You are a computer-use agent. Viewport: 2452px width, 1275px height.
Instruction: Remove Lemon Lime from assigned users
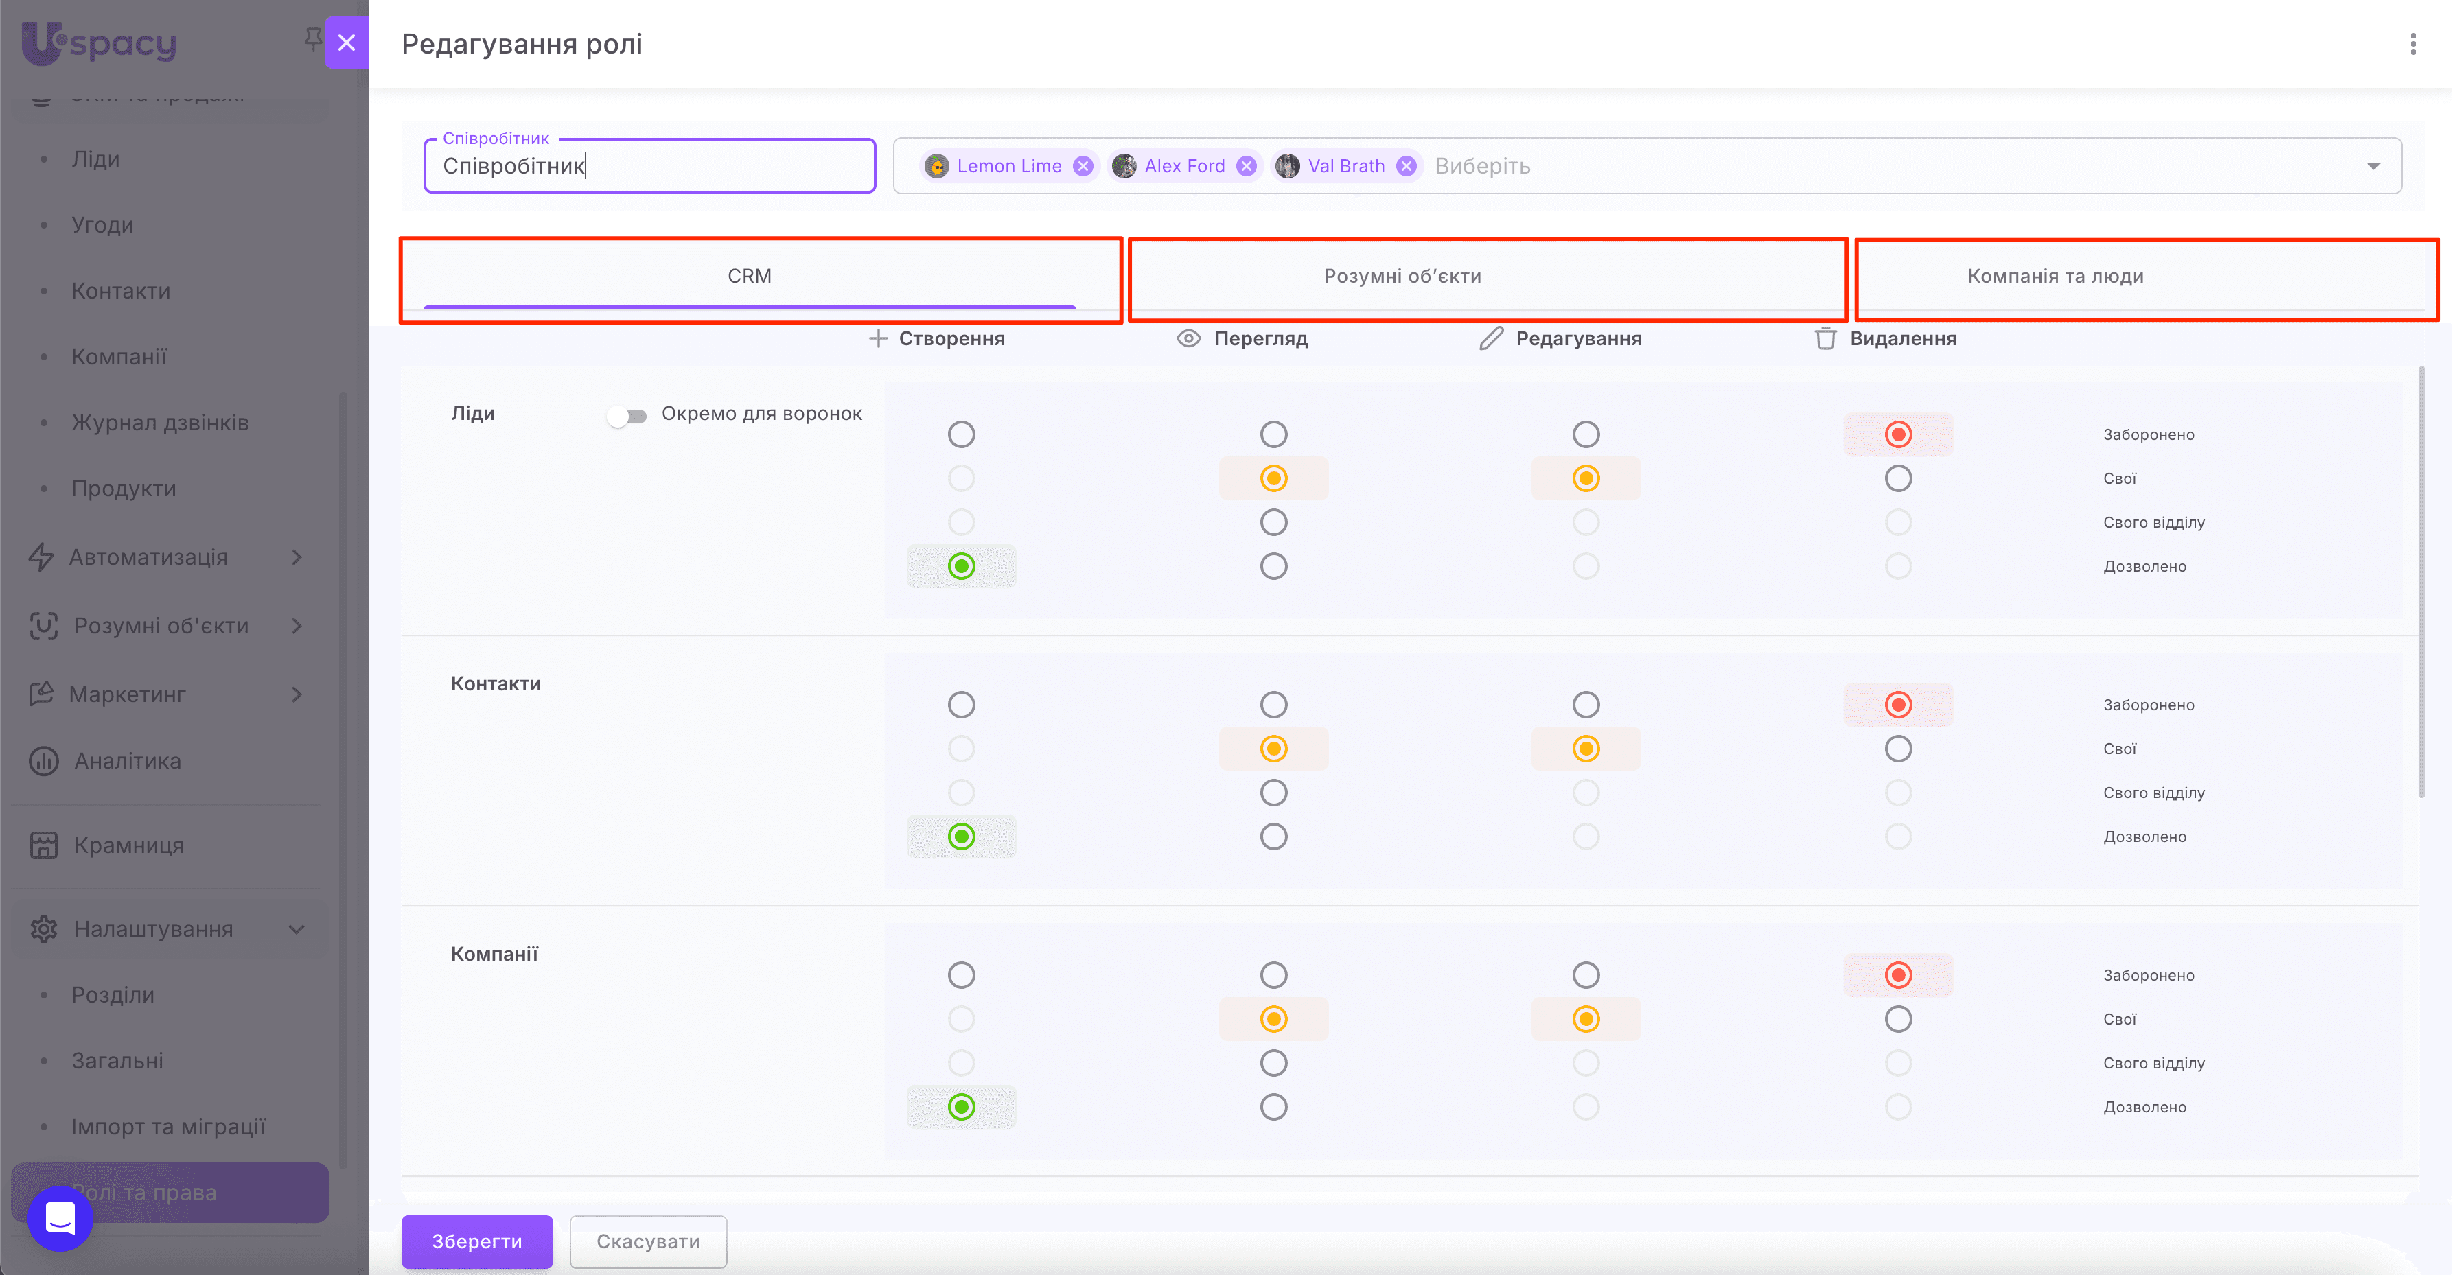point(1083,167)
